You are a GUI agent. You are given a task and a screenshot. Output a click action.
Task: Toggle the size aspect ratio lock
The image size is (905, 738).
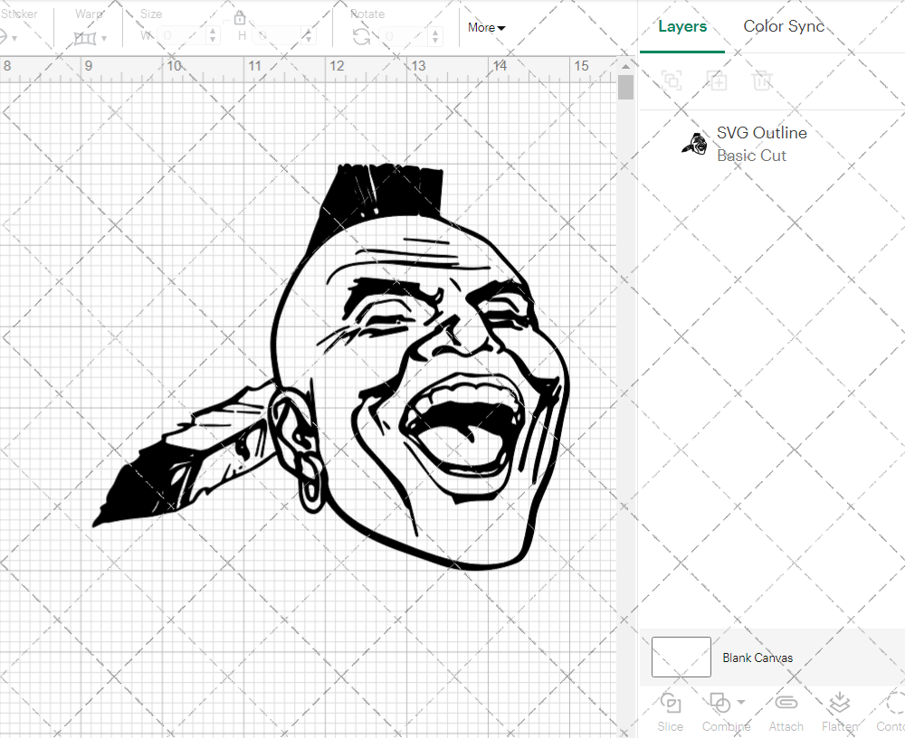240,18
